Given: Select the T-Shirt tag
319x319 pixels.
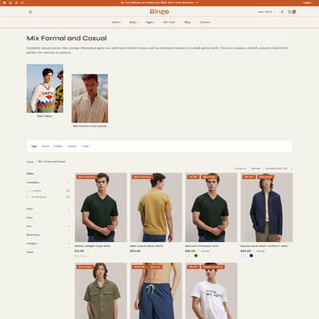Looking at the screenshot, I should point(85,147).
